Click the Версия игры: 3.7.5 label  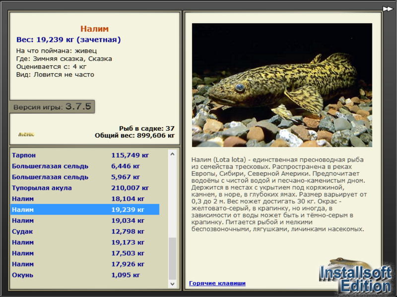point(52,106)
